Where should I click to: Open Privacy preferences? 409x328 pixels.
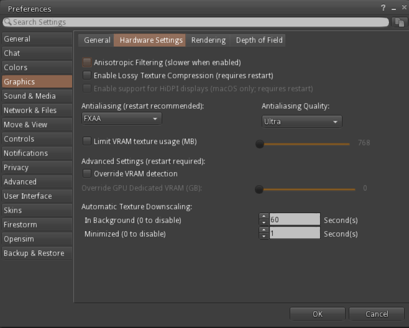pyautogui.click(x=37, y=167)
